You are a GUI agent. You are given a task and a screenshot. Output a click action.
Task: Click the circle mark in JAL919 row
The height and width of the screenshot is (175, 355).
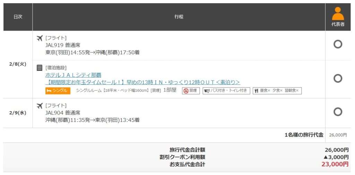click(338, 44)
